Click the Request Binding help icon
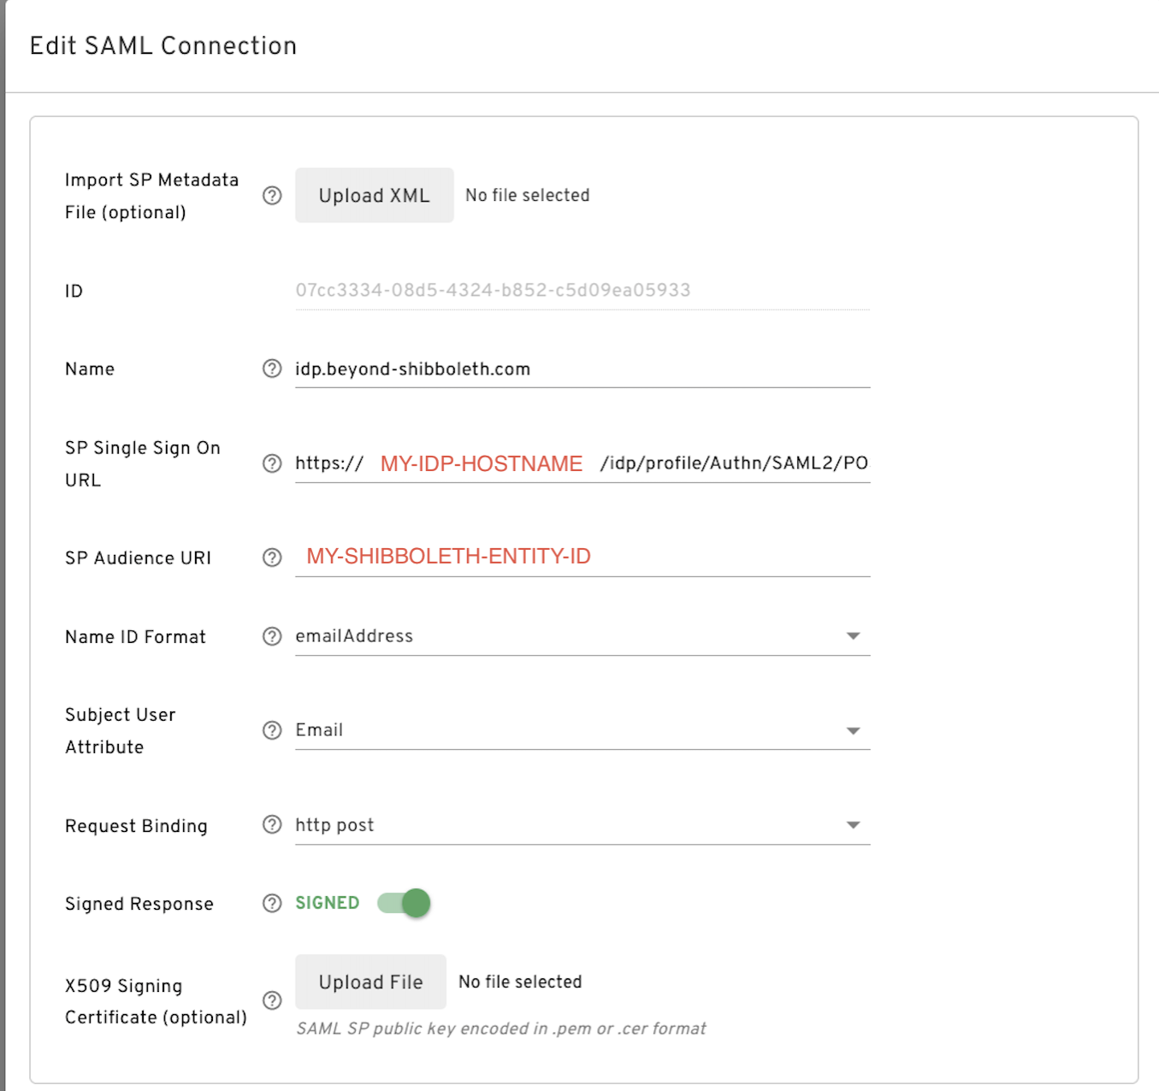Viewport: 1159px width, 1091px height. click(272, 824)
